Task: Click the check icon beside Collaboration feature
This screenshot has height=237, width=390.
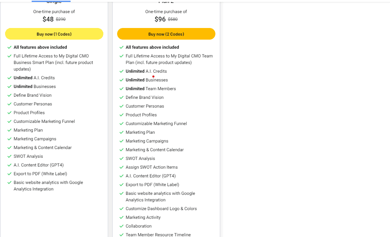Action: (x=122, y=226)
